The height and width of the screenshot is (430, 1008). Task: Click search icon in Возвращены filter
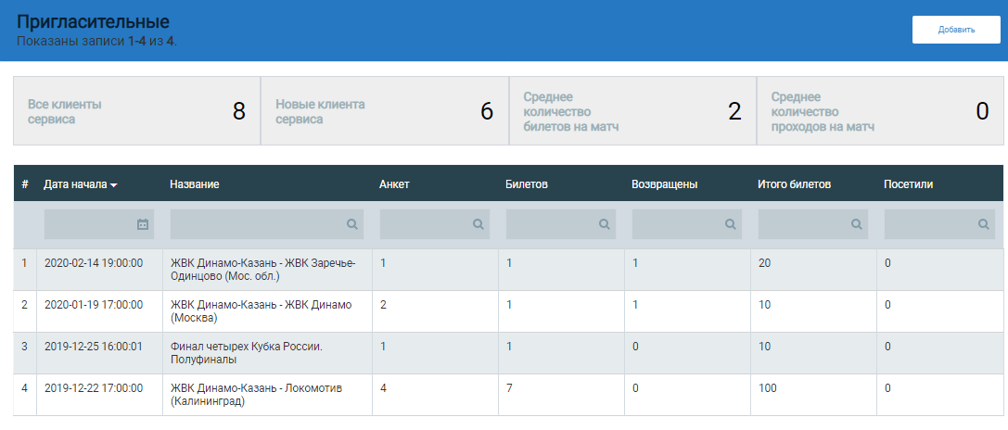pos(730,224)
